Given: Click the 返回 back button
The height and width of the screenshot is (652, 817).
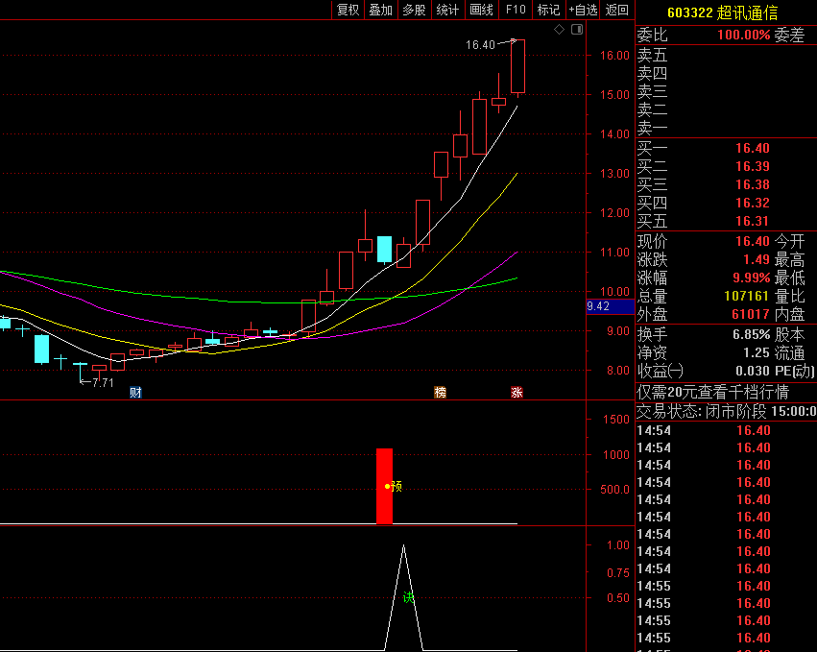Looking at the screenshot, I should tap(616, 10).
